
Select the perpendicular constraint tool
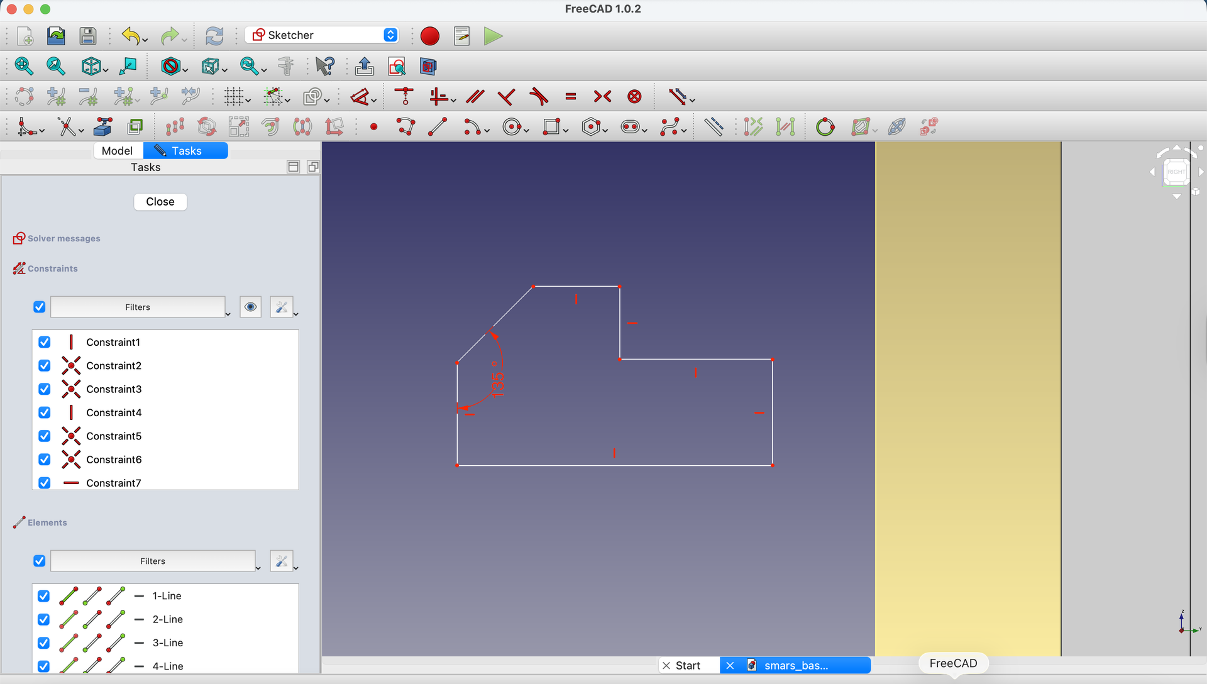coord(506,97)
